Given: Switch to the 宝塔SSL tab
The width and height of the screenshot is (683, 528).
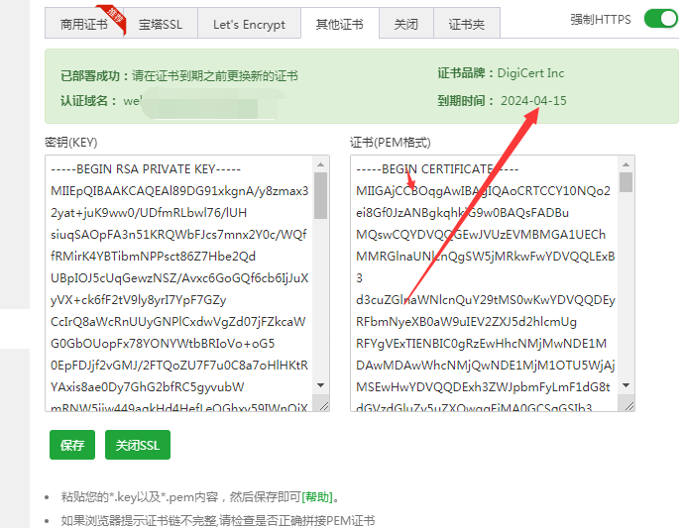Looking at the screenshot, I should click(x=162, y=25).
